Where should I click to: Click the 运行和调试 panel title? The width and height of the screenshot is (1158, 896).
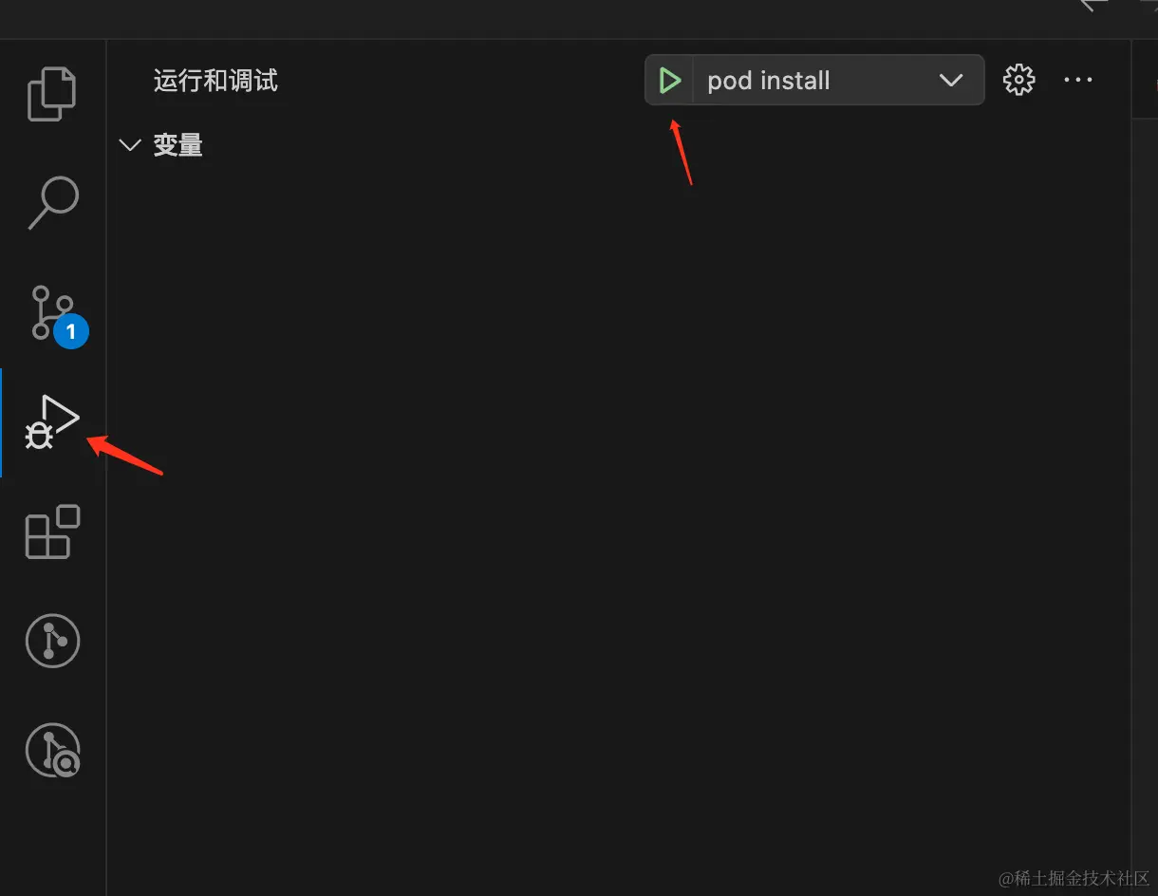click(x=215, y=81)
